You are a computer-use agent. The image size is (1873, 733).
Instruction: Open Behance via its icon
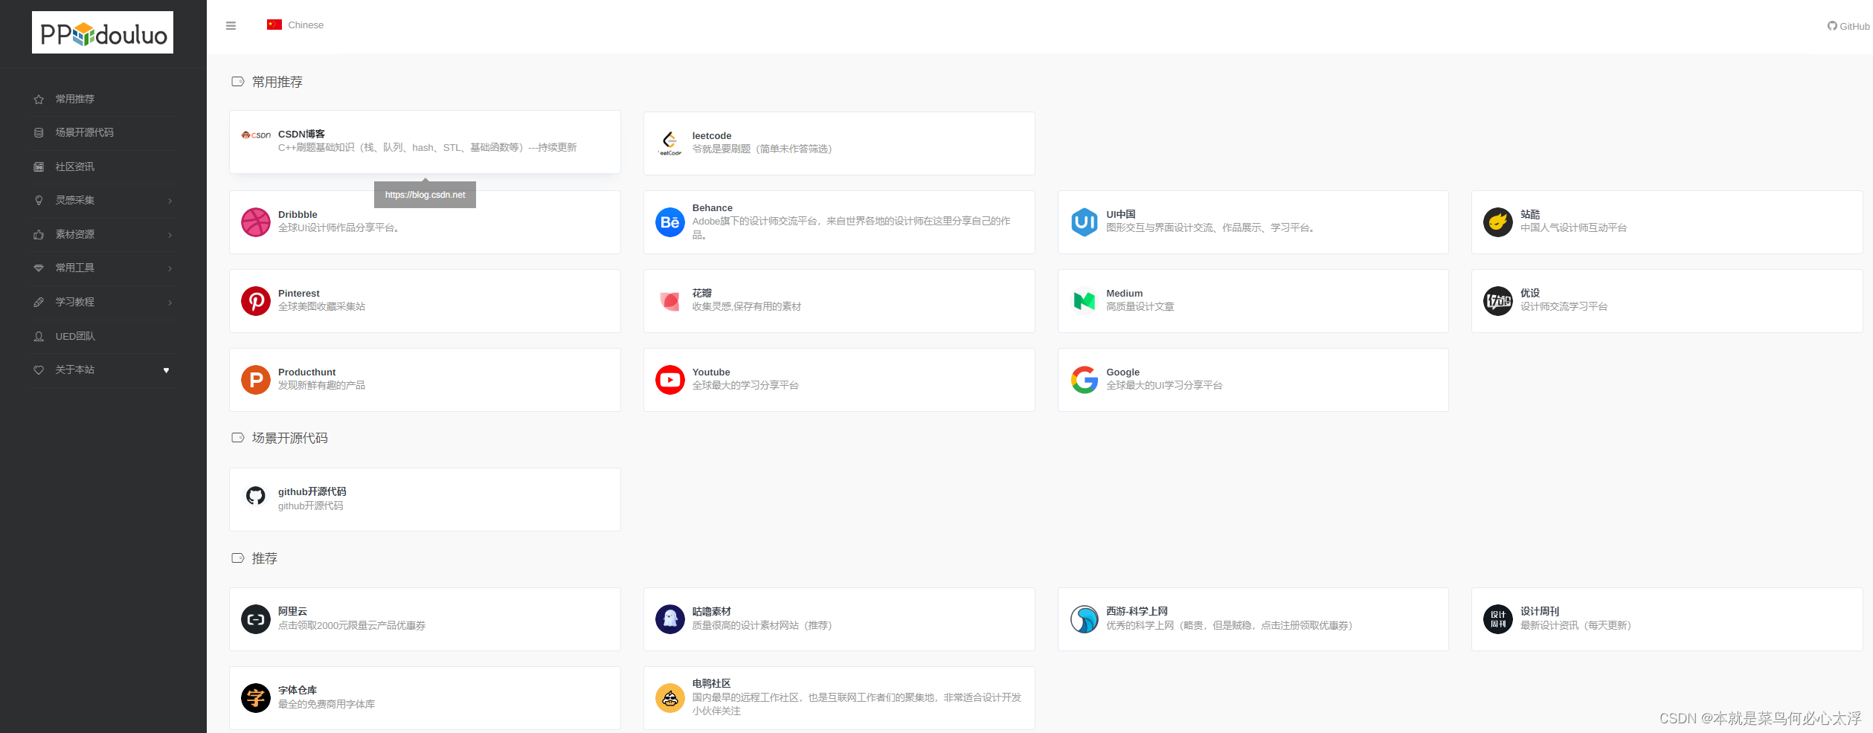pyautogui.click(x=669, y=222)
